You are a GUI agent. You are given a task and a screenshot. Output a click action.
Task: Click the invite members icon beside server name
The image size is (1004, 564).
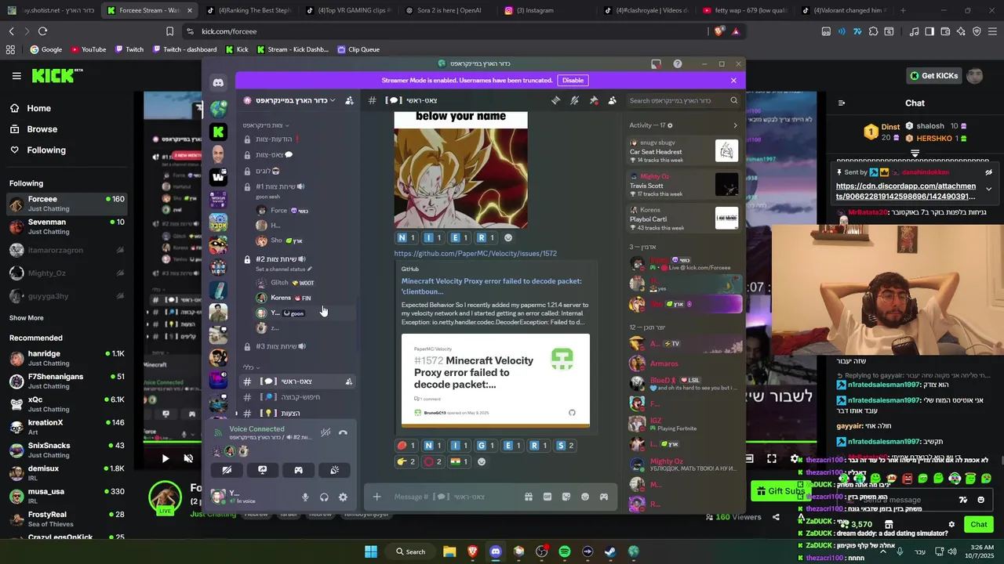click(x=349, y=100)
